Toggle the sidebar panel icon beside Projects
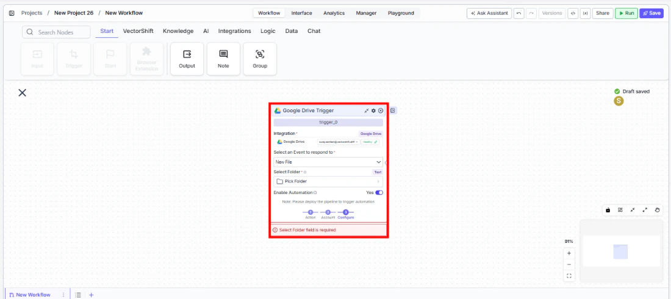This screenshot has width=671, height=299. click(12, 13)
